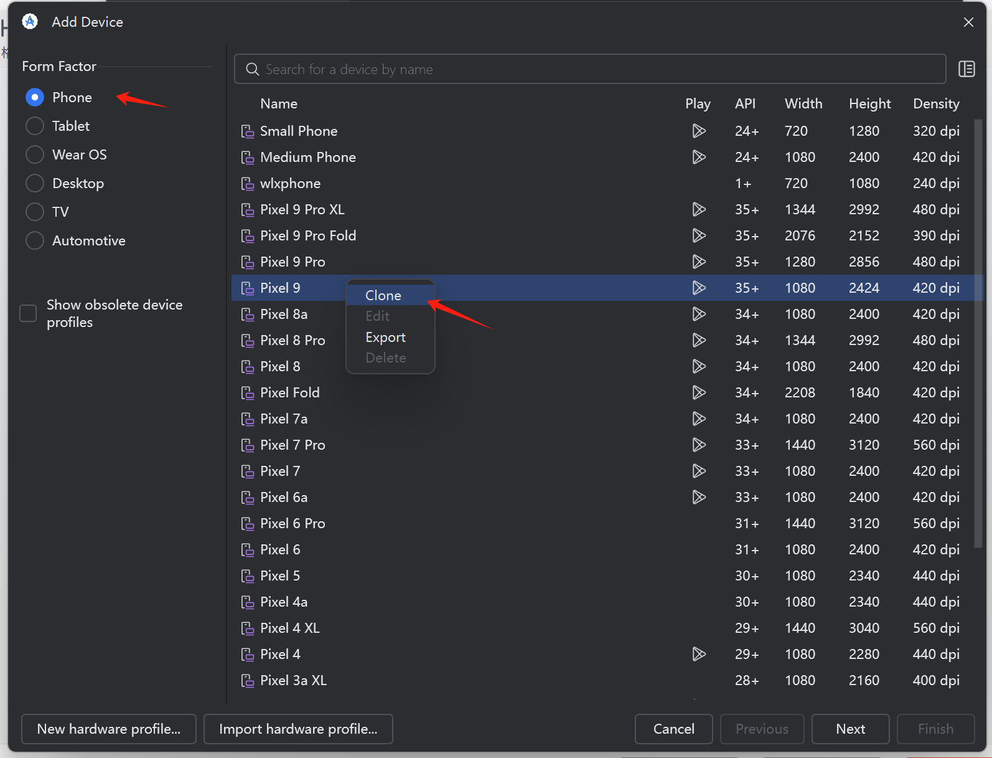Screen dimensions: 992x758
Task: Sort by the API column header
Action: (745, 103)
